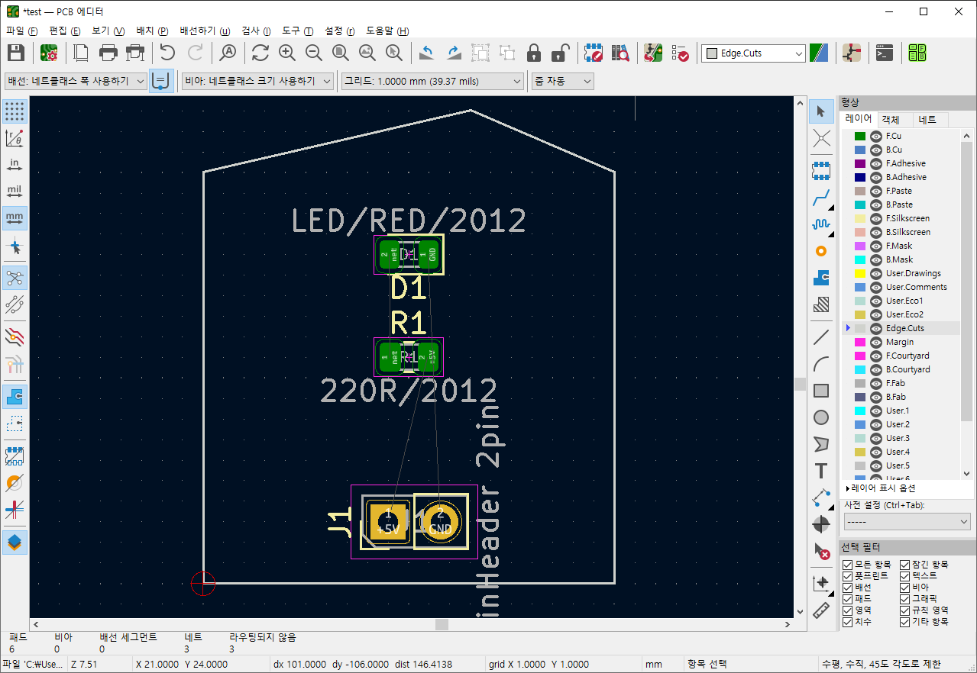Open the 줌 자동 zoom dropdown
This screenshot has height=673, width=977.
tap(562, 81)
